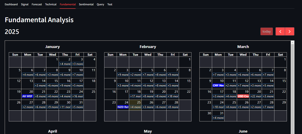The height and width of the screenshot is (134, 302).
Task: Open the NZD Ret event on February 24
Action: pyautogui.click(x=123, y=107)
